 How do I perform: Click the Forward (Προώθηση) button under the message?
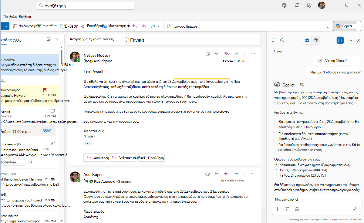point(151,158)
